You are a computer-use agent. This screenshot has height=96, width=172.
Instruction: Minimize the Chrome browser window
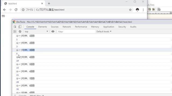[127, 2]
